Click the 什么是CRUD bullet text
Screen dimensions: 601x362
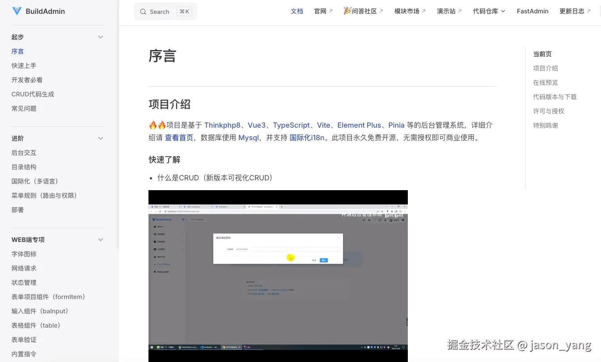tap(215, 178)
